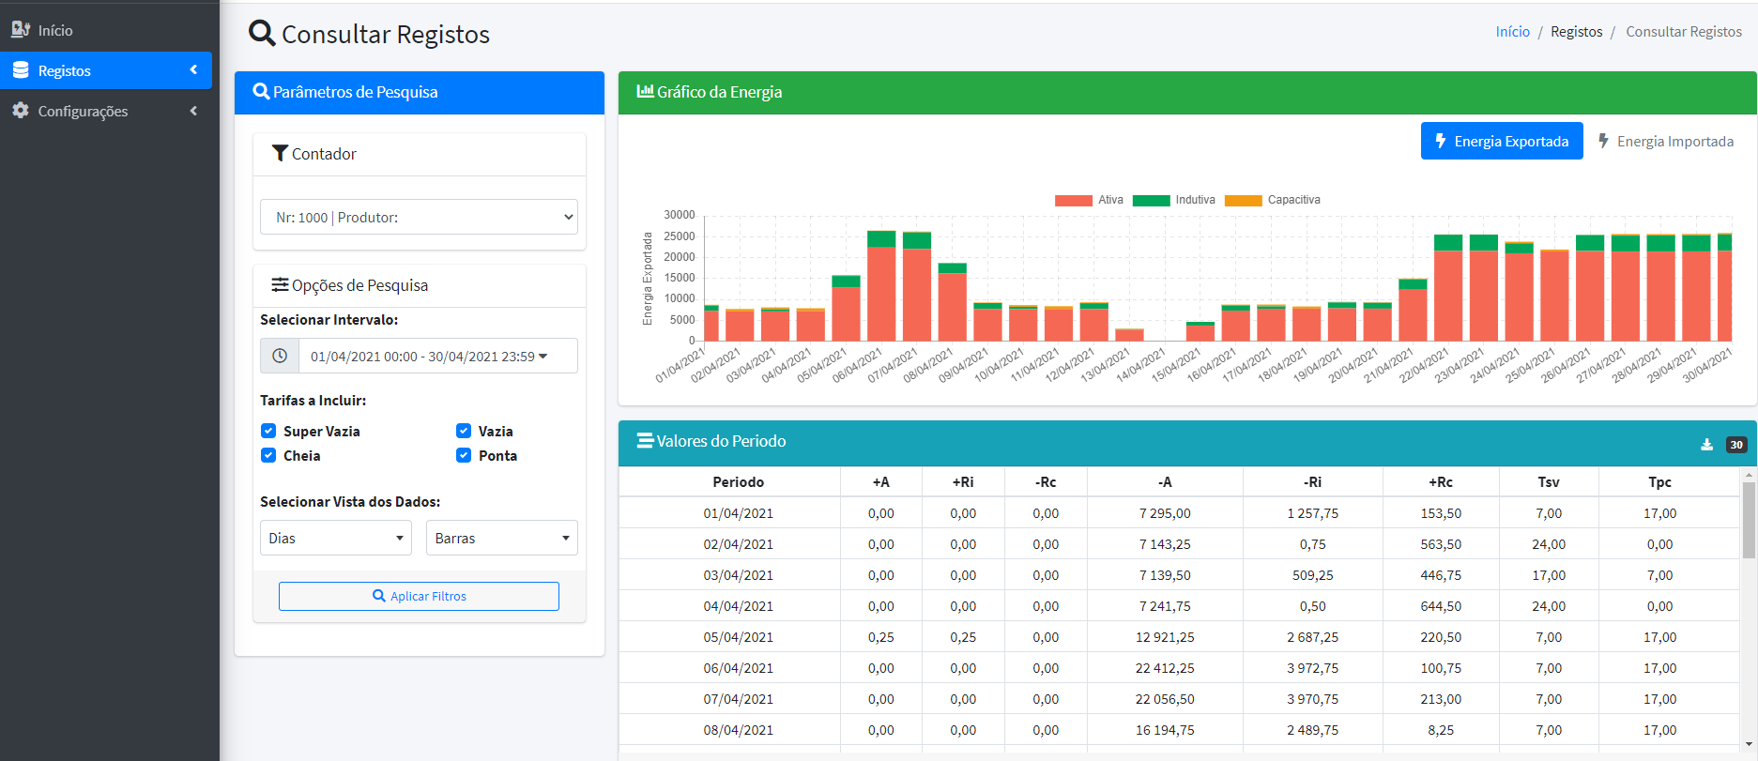The width and height of the screenshot is (1758, 761).
Task: Switch to Energia Importada tab
Action: [x=1665, y=142]
